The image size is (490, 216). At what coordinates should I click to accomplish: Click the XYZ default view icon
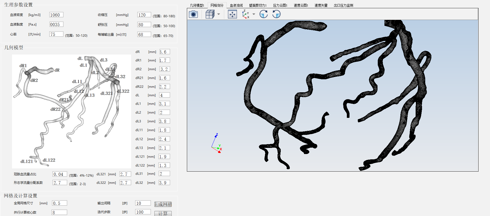[x=245, y=14]
